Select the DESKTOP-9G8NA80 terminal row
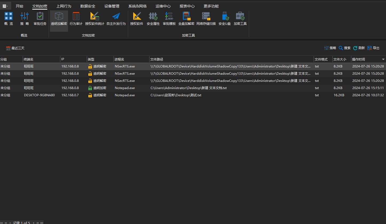The width and height of the screenshot is (386, 224). (x=193, y=95)
